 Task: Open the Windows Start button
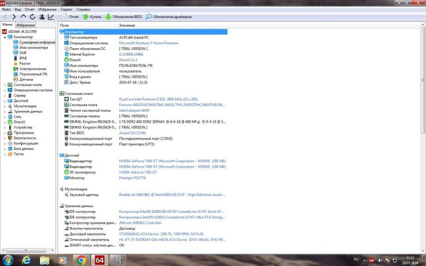point(8,260)
